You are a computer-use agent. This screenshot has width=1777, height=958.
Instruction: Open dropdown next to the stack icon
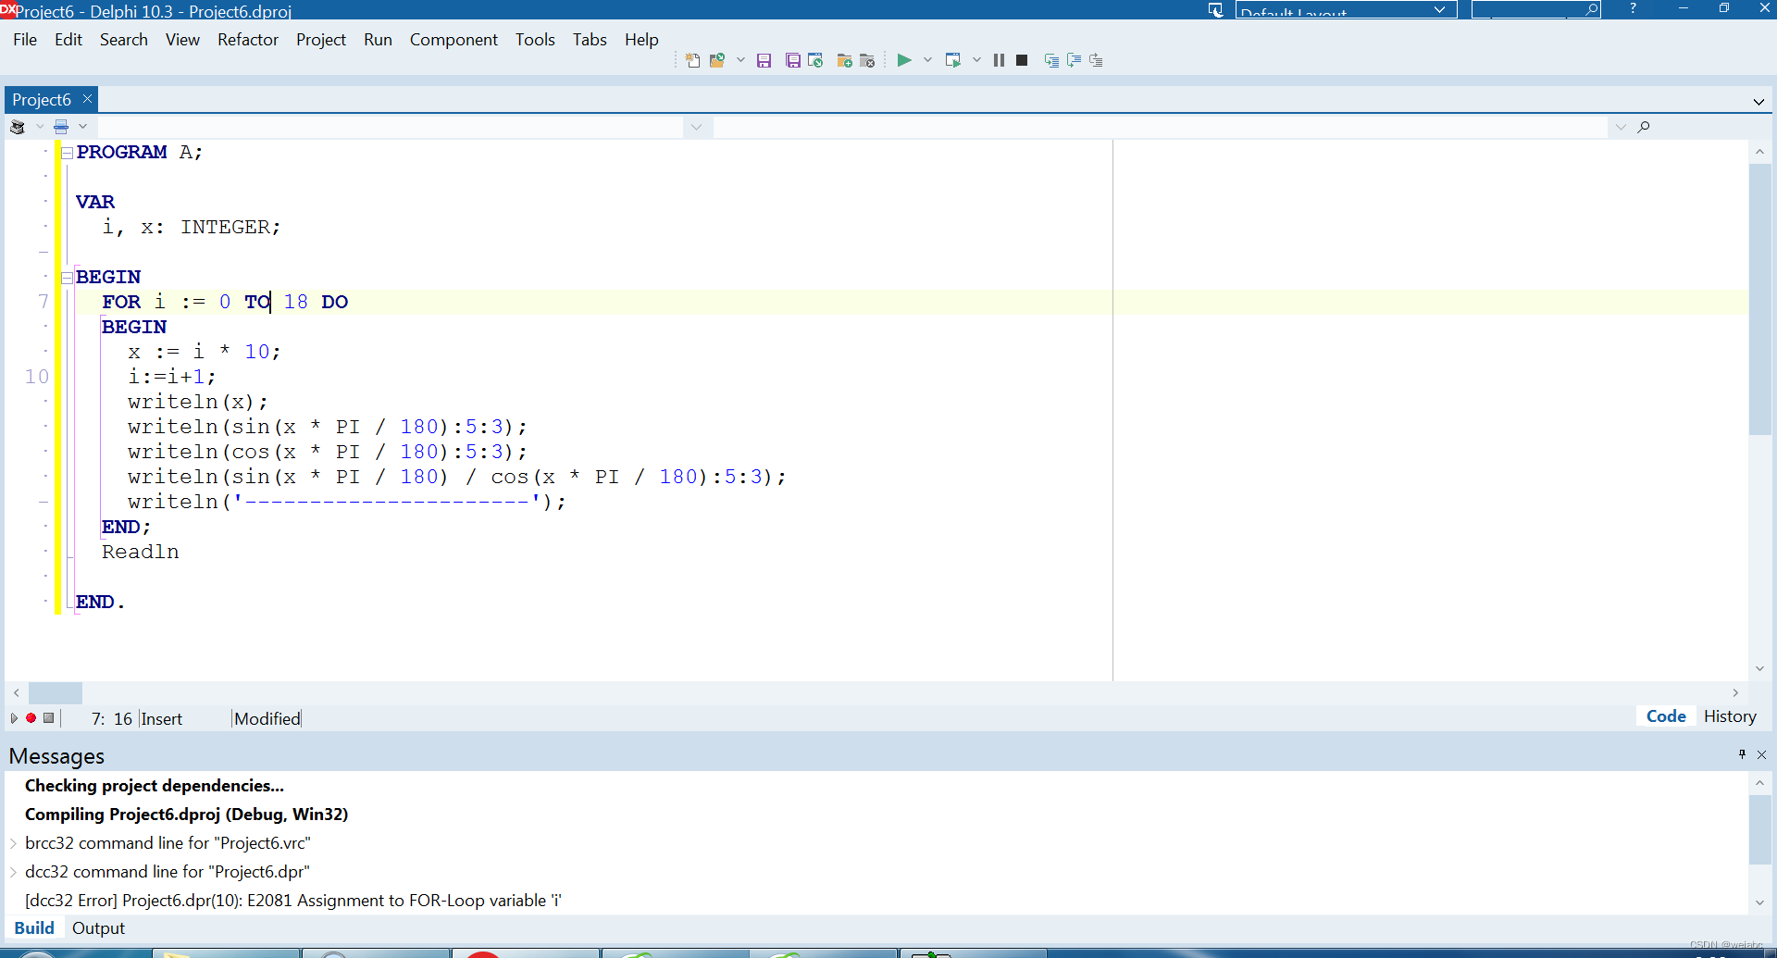click(40, 127)
